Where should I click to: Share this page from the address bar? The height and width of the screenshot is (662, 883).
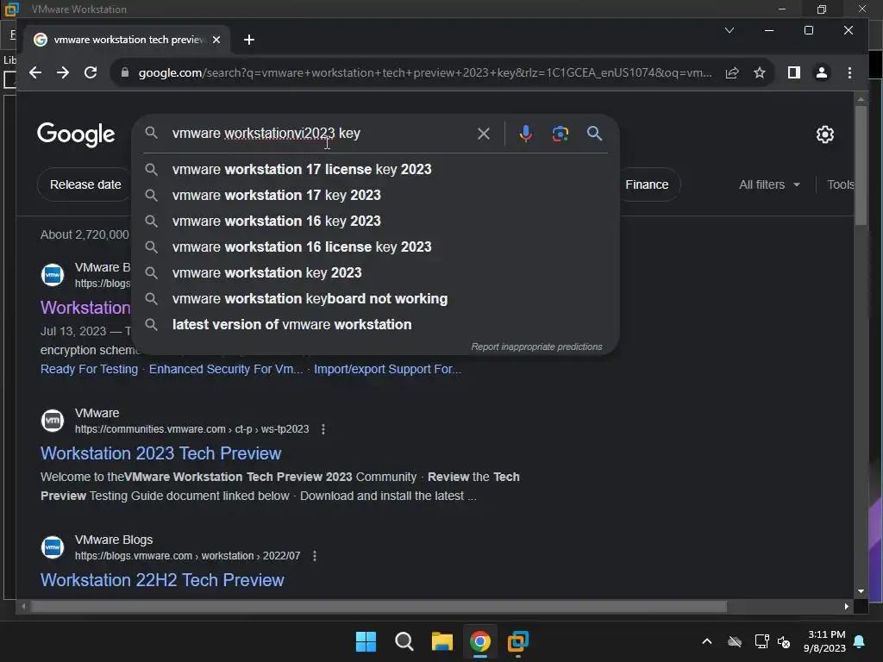tap(731, 72)
